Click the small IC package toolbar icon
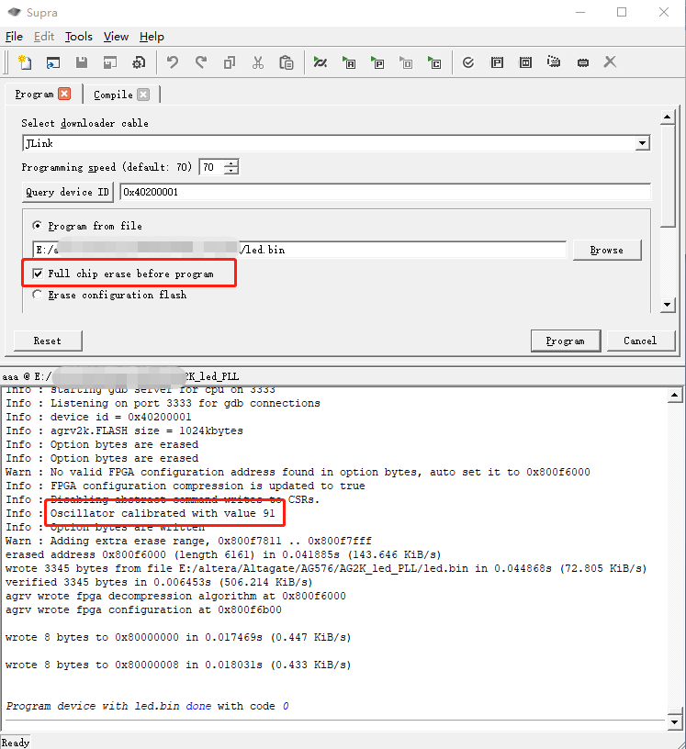This screenshot has height=749, width=686. (583, 62)
